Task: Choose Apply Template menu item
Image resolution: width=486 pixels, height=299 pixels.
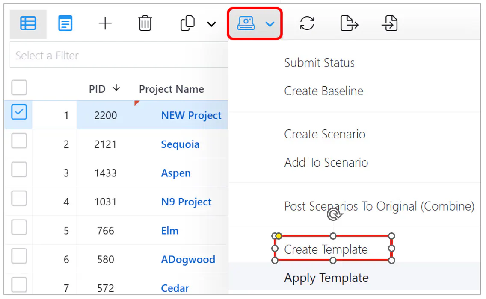Action: coord(326,278)
